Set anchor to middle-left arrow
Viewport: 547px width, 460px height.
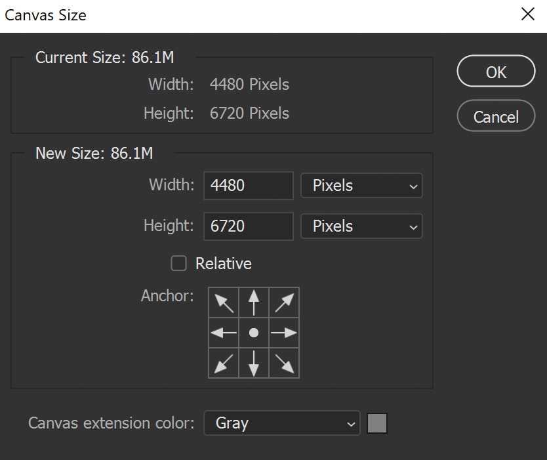tap(224, 333)
